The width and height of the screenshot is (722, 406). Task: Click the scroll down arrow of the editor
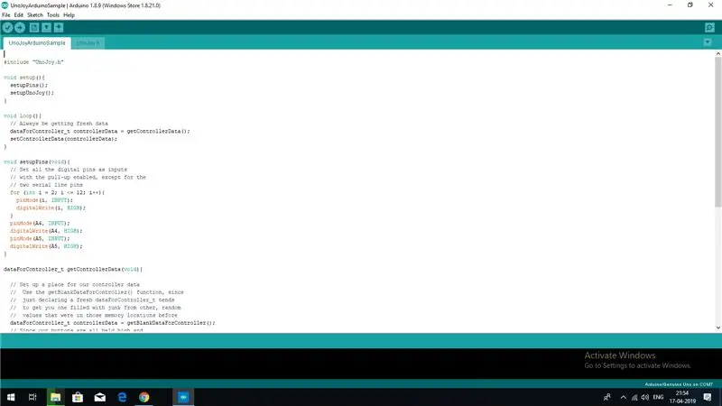(x=717, y=328)
